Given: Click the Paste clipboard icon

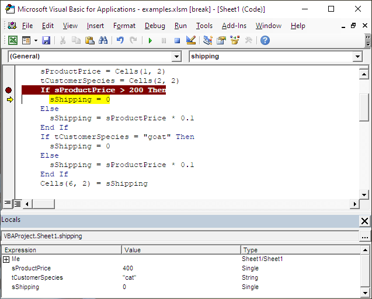Looking at the screenshot, I should (90, 40).
